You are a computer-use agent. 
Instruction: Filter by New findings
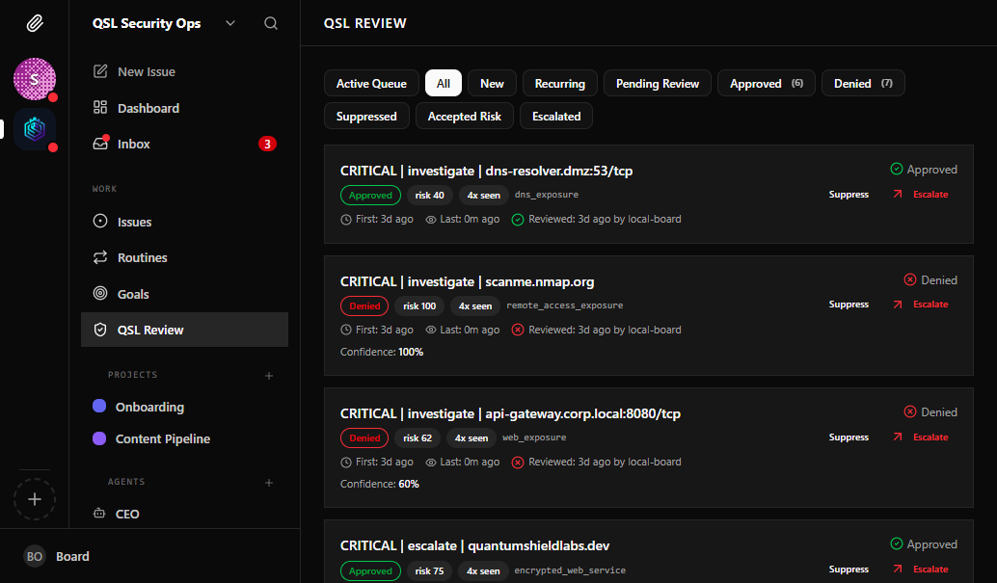pyautogui.click(x=492, y=83)
